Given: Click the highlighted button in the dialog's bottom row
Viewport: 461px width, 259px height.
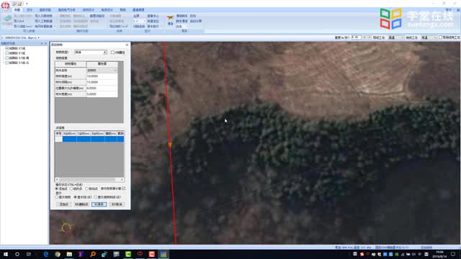Looking at the screenshot, I should click(x=99, y=204).
